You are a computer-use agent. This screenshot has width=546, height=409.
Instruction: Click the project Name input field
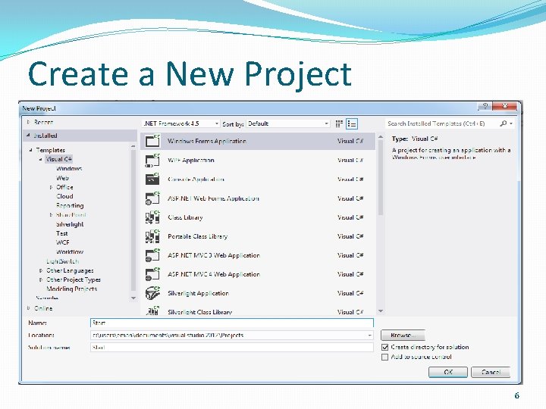coord(231,323)
